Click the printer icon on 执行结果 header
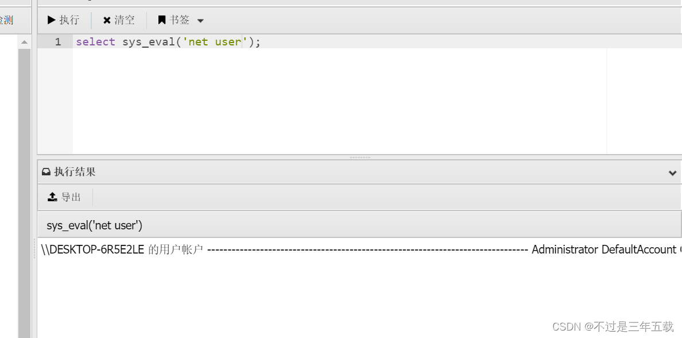 (x=46, y=171)
